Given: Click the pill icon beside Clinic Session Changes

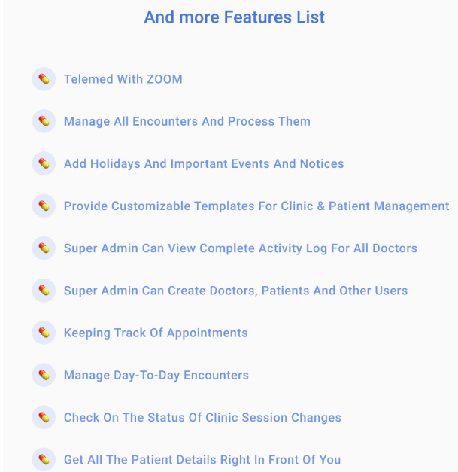Looking at the screenshot, I should (x=44, y=416).
